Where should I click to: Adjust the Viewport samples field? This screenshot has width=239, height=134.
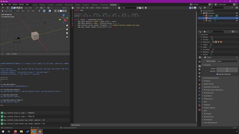(227, 71)
